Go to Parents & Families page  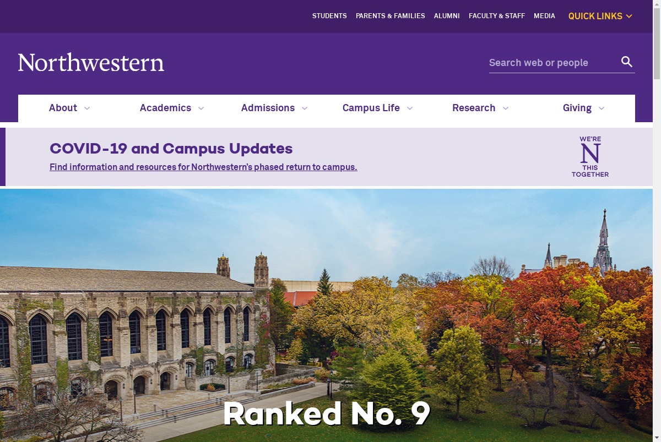pos(391,16)
